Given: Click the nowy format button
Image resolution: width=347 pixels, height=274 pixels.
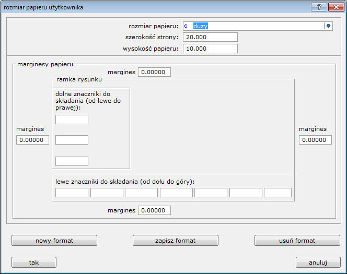Looking at the screenshot, I should pyautogui.click(x=54, y=241).
